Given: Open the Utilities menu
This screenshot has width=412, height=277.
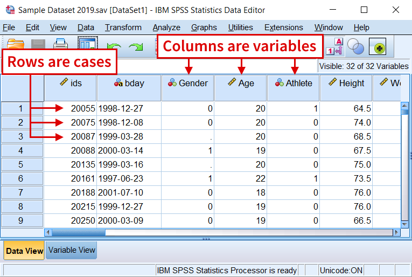Looking at the screenshot, I should 240,27.
